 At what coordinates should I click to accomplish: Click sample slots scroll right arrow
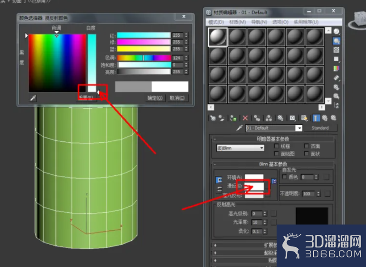point(321,107)
